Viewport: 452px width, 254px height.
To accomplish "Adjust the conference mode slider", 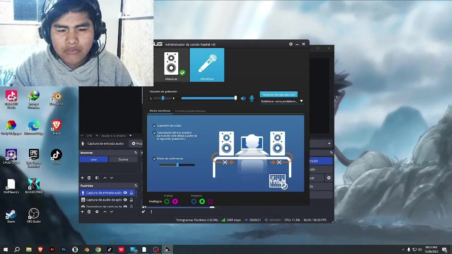I will [177, 165].
